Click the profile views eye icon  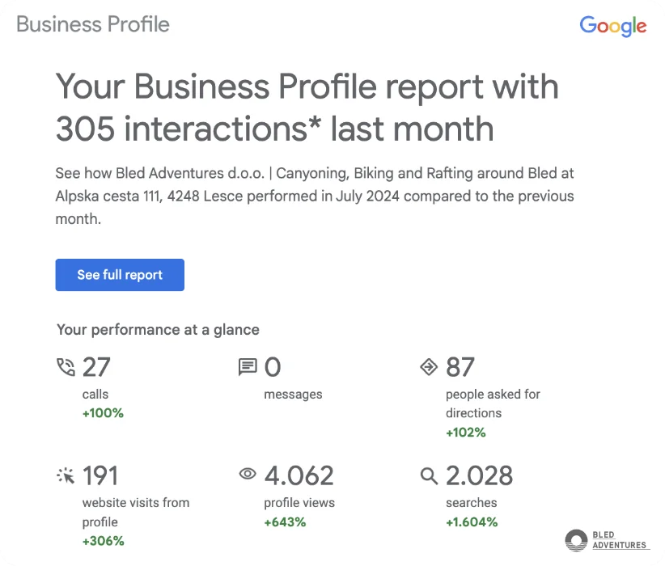coord(248,474)
